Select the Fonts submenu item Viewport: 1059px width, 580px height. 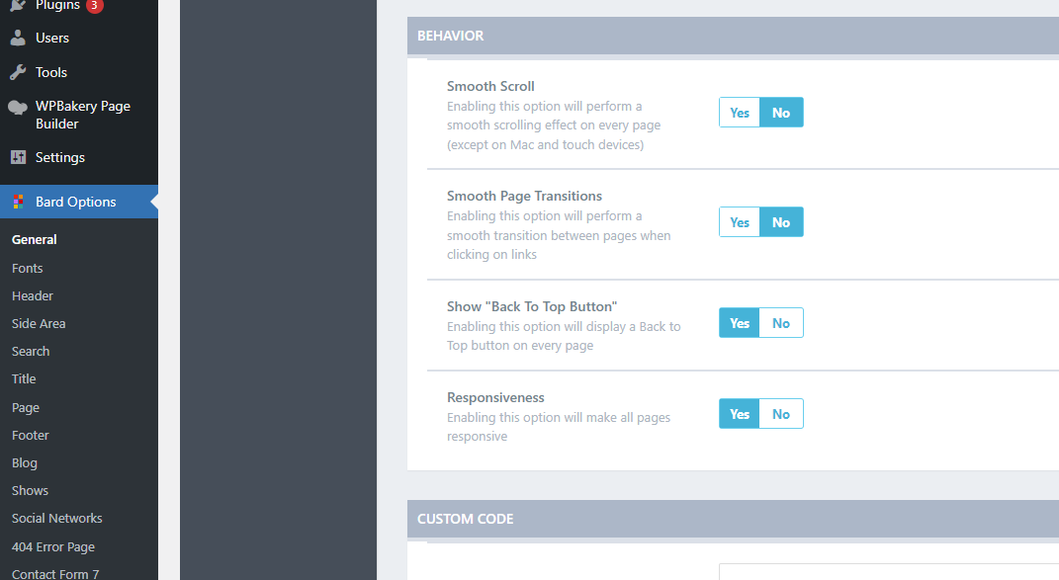(28, 268)
